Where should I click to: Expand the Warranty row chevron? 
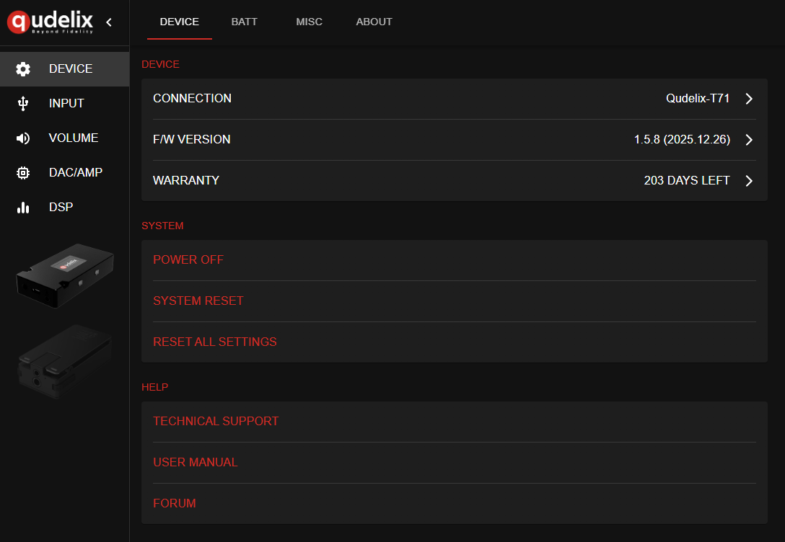coord(749,181)
